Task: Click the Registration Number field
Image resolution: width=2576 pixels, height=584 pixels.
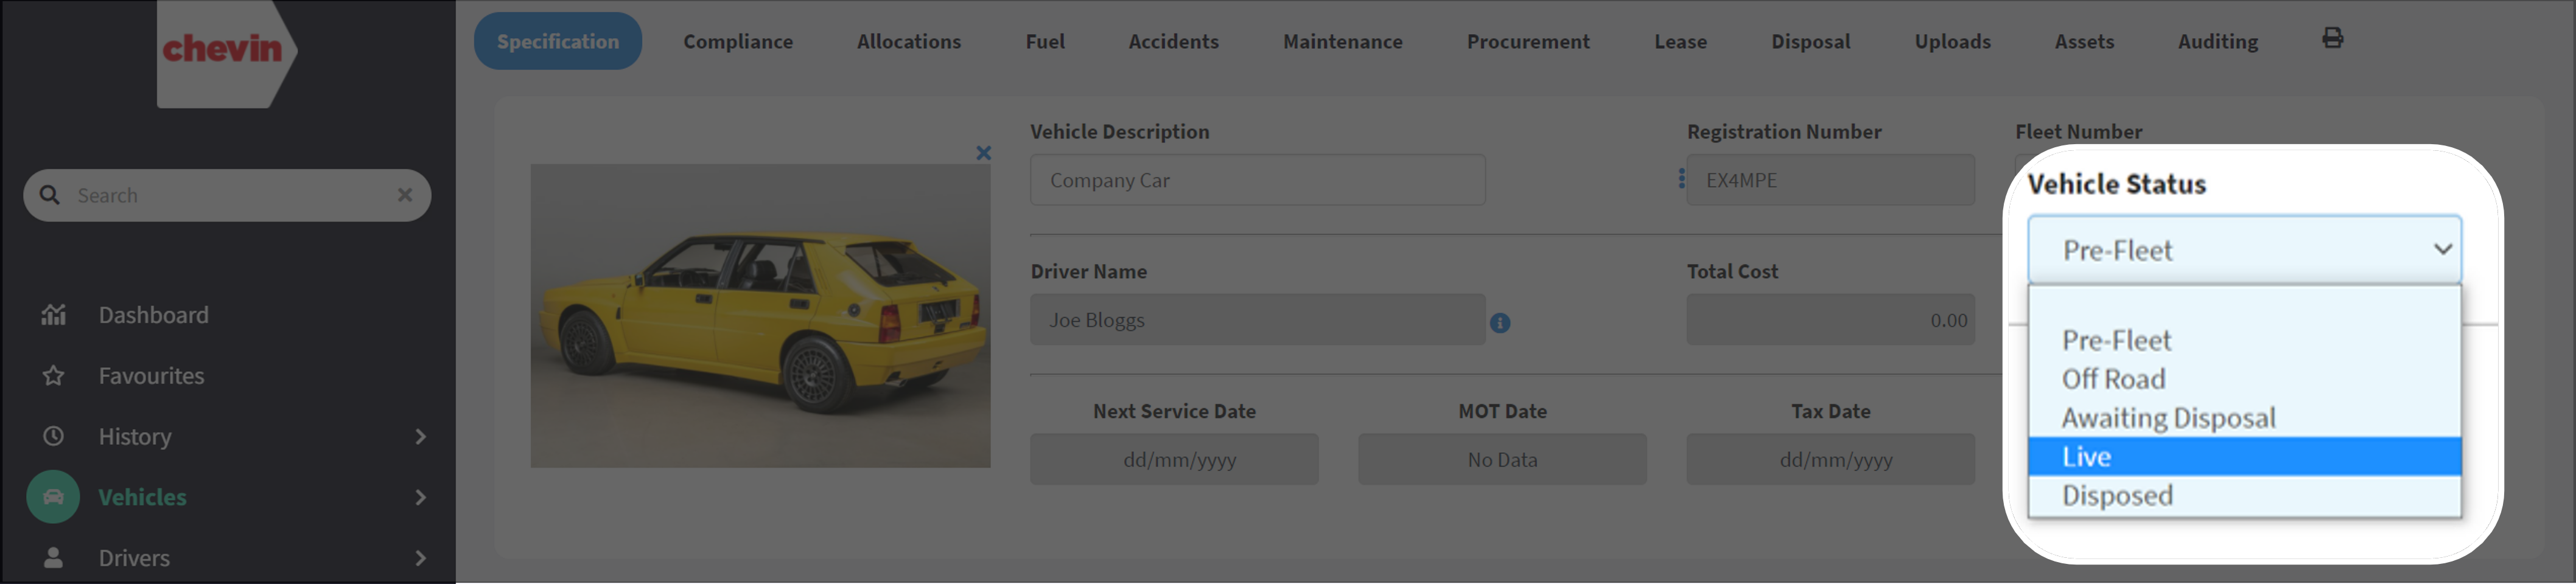Action: (x=1831, y=180)
